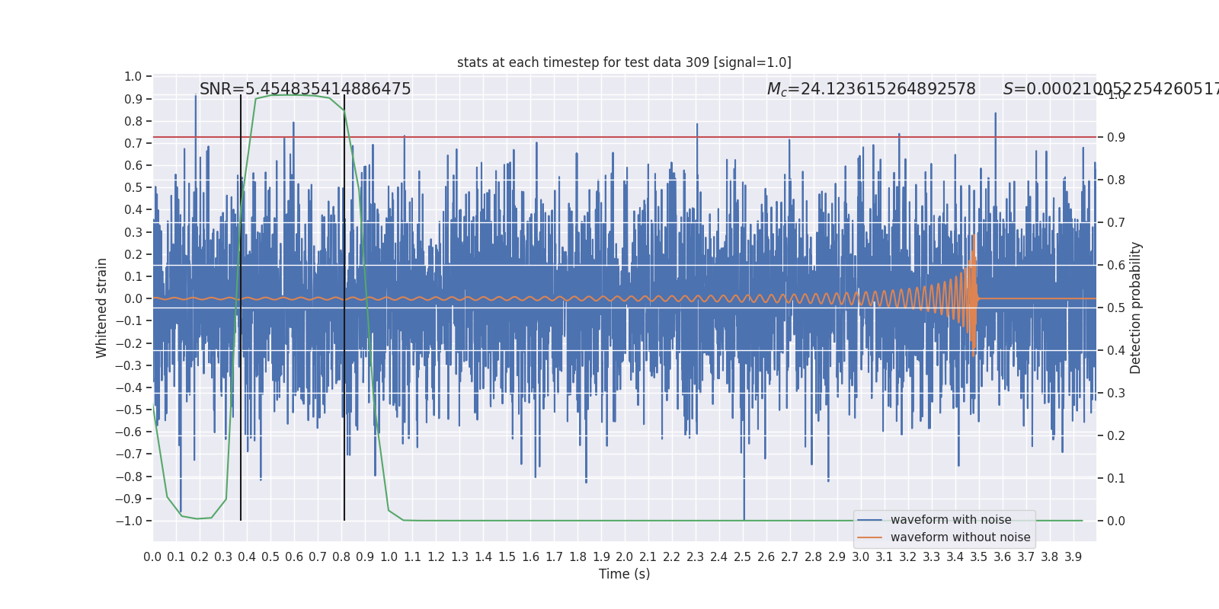1219x609 pixels.
Task: Click the whitened-strain tick label 1.0
Action: click(x=133, y=77)
